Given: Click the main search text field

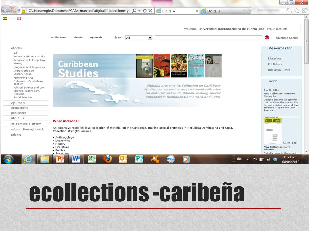Looking at the screenshot, I should [x=209, y=38].
